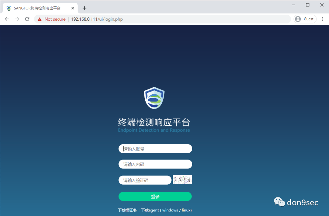Click the tab favicon shield icon

(x=9, y=8)
